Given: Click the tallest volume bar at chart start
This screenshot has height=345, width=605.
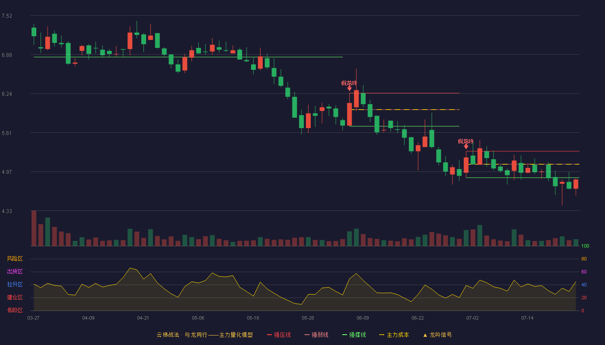Looking at the screenshot, I should pos(34,228).
